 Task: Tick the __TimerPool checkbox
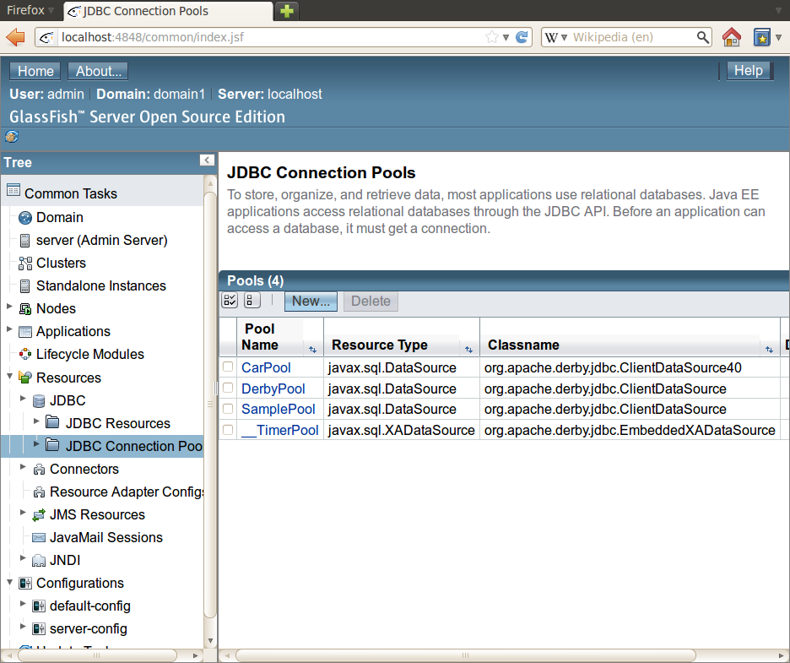[x=228, y=430]
